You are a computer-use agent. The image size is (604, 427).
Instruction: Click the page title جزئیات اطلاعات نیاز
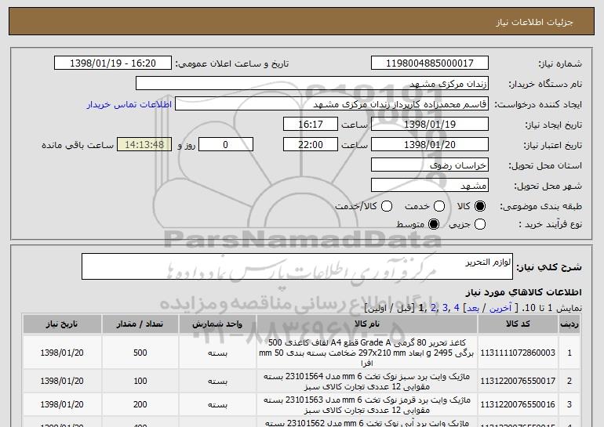pyautogui.click(x=534, y=22)
